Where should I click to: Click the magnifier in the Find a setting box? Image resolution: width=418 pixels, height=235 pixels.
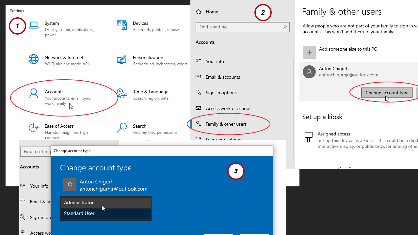(285, 27)
